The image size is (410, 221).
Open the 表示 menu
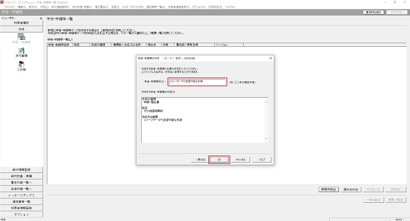pos(33,7)
